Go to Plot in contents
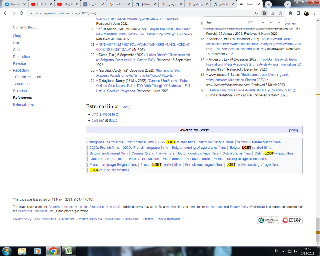This screenshot has width=320, height=256. 16,43
